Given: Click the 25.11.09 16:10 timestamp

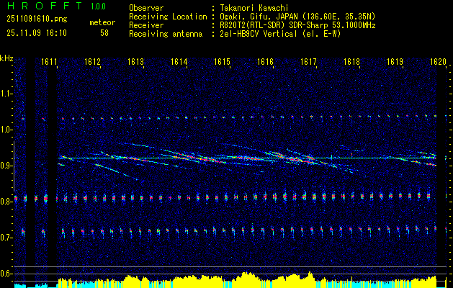Looking at the screenshot, I should pos(36,33).
